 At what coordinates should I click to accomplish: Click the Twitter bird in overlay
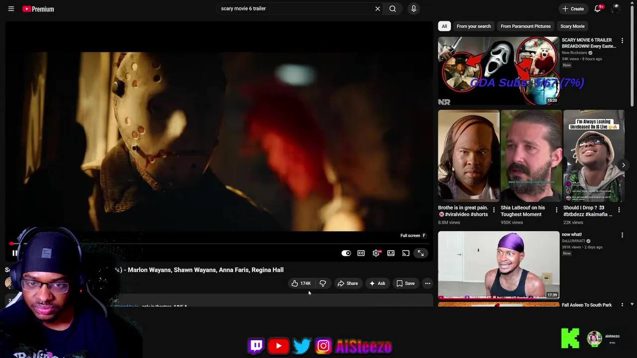302,346
